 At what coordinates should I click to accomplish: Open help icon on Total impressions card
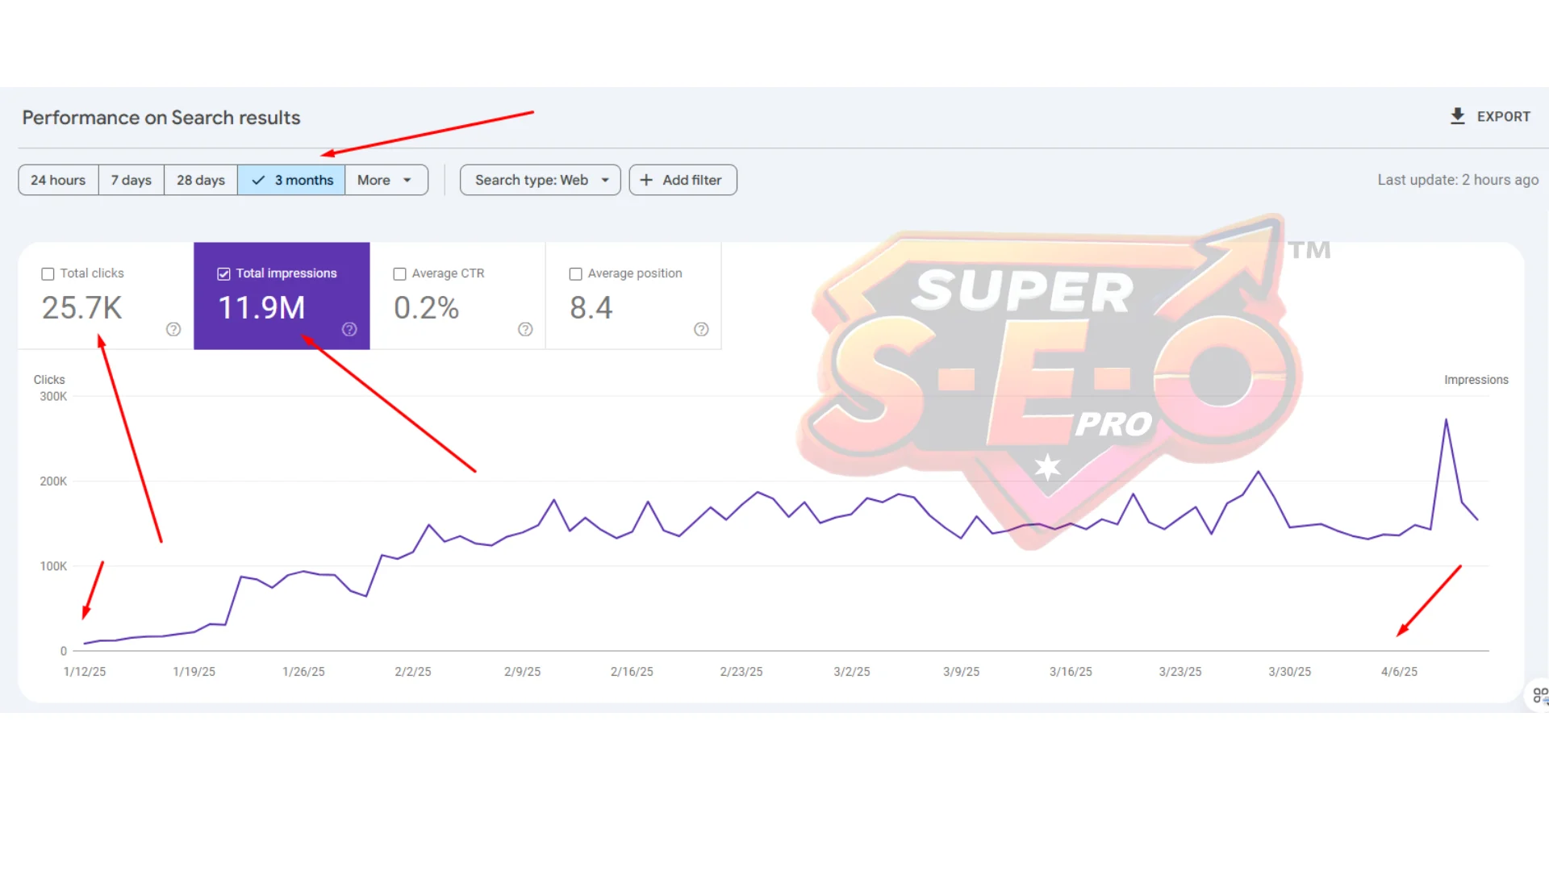(x=349, y=329)
